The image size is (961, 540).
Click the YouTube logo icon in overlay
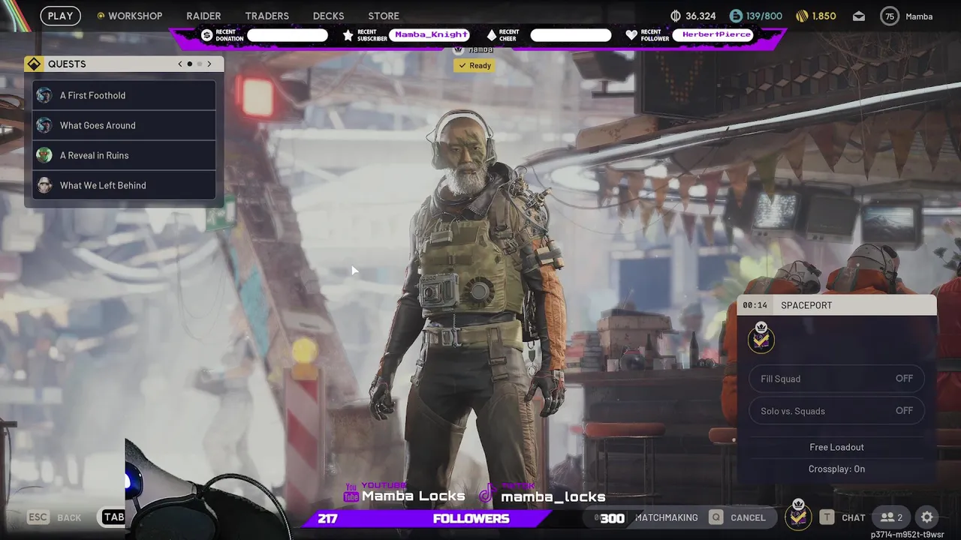[351, 493]
